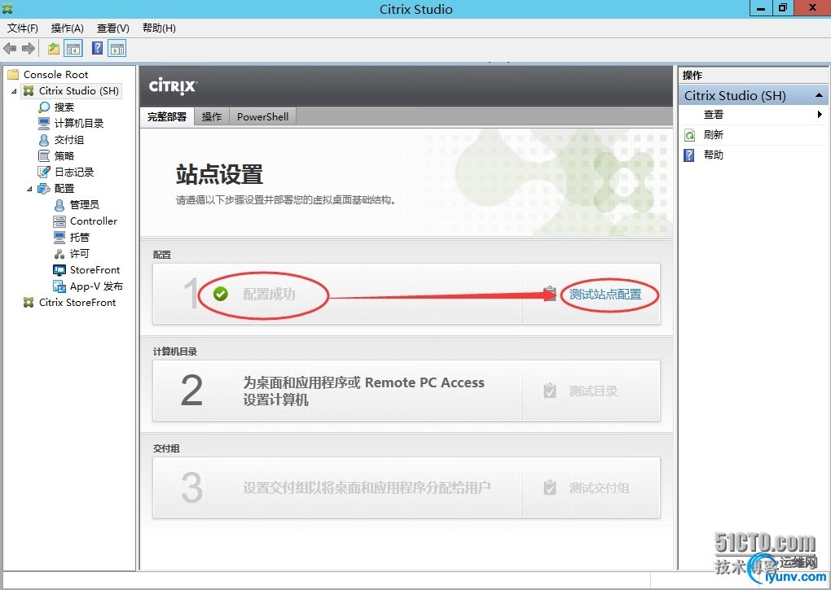
Task: Select the 搜索 tree item label
Action: [64, 107]
